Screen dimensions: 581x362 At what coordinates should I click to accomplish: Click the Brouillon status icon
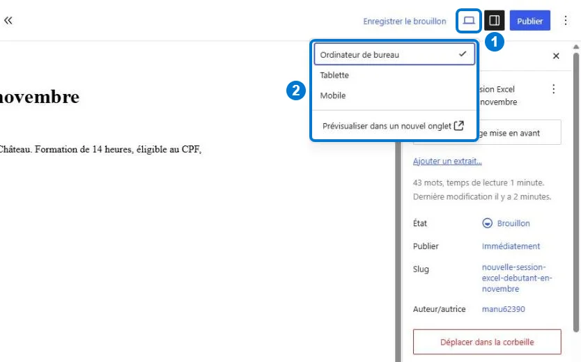487,223
